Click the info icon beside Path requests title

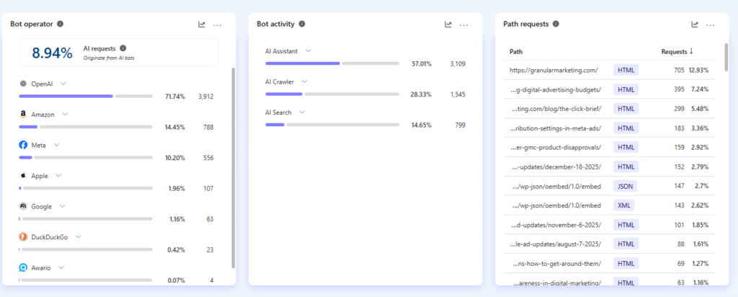tap(556, 24)
